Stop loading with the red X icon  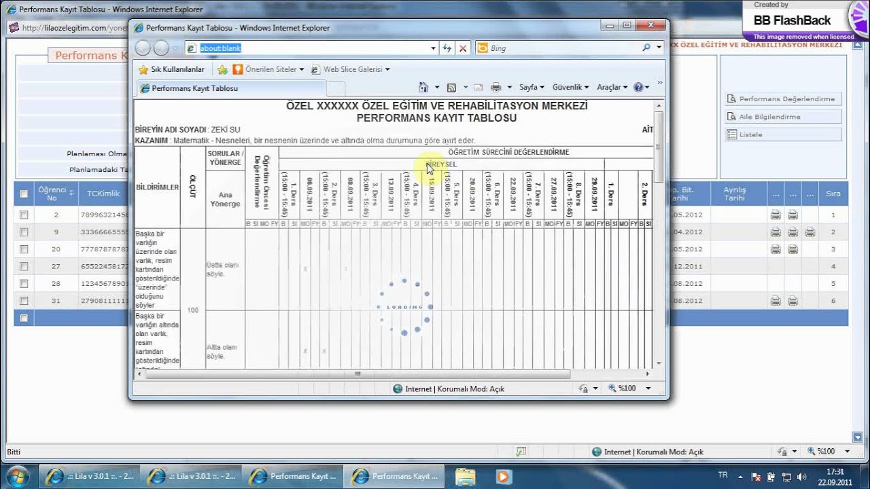pos(463,48)
